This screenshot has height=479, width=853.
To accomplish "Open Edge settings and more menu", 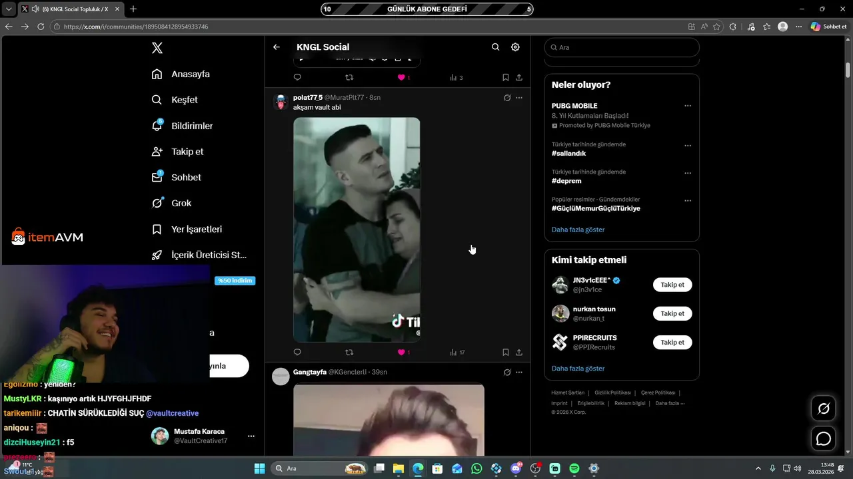I will 798,27.
